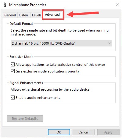Click the Apply button
The width and height of the screenshot is (122, 138).
(108, 132)
